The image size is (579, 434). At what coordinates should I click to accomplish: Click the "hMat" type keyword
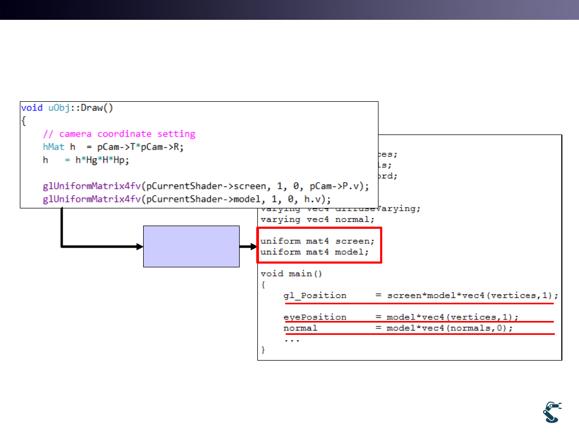54,147
